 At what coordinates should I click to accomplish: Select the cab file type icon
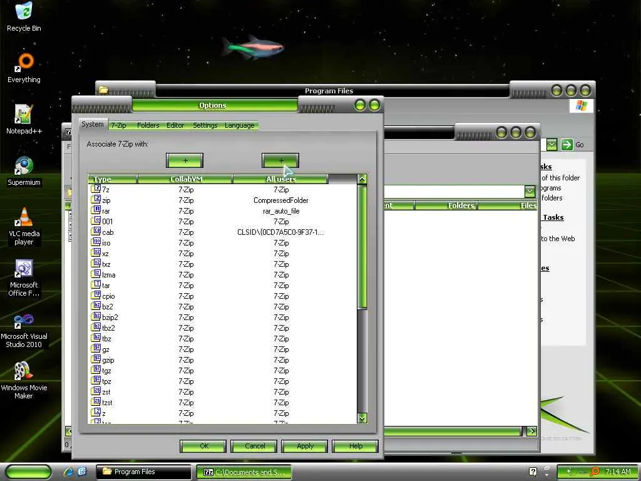pos(96,232)
